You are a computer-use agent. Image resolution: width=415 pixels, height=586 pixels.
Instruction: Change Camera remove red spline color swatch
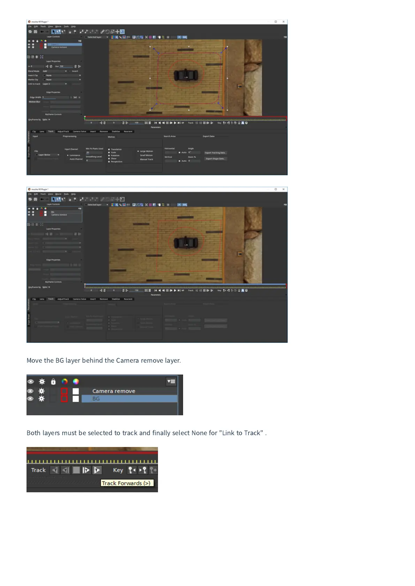click(64, 391)
